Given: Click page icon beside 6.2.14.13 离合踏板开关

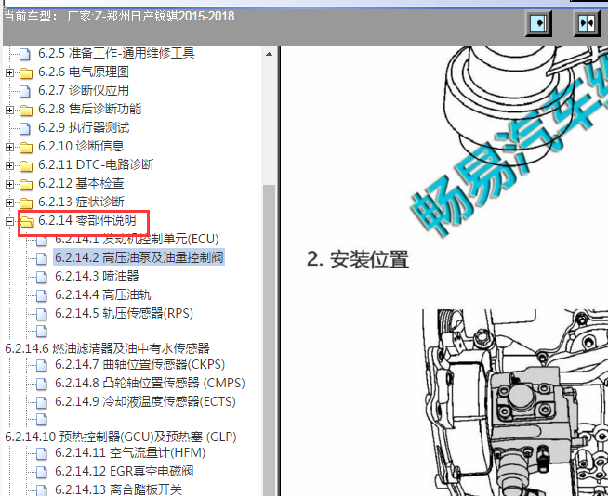Looking at the screenshot, I should 42,489.
